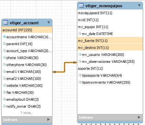Click the vtiger_movequipos table icon
Screen dimensions: 145x125
81,5
